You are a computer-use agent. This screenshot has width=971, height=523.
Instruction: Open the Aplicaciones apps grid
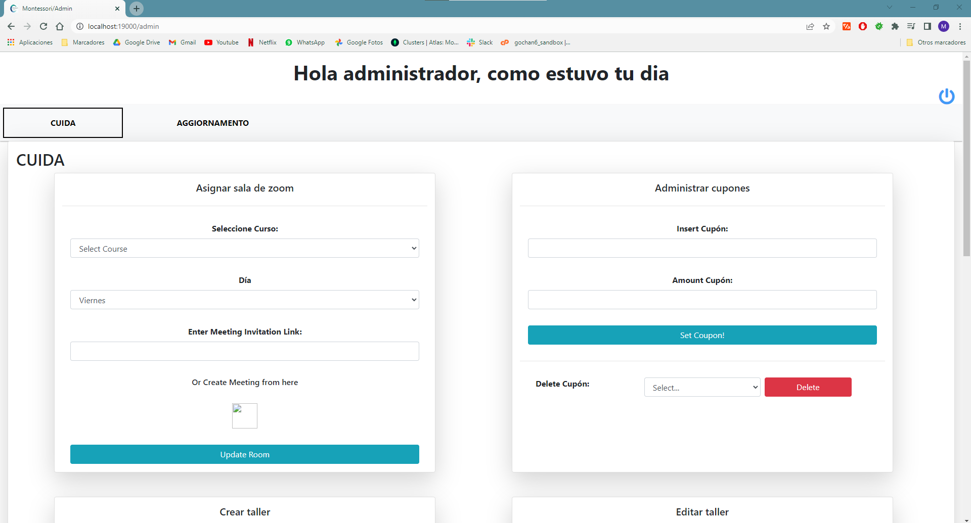tap(30, 42)
